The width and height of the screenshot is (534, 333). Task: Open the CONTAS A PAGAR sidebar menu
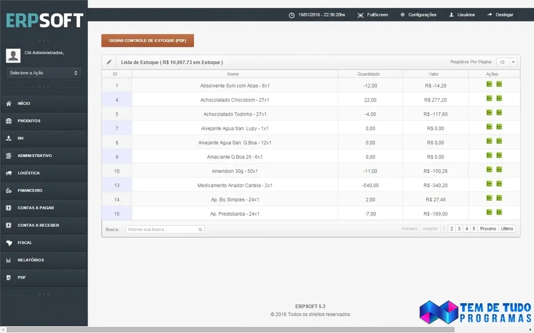pos(44,208)
